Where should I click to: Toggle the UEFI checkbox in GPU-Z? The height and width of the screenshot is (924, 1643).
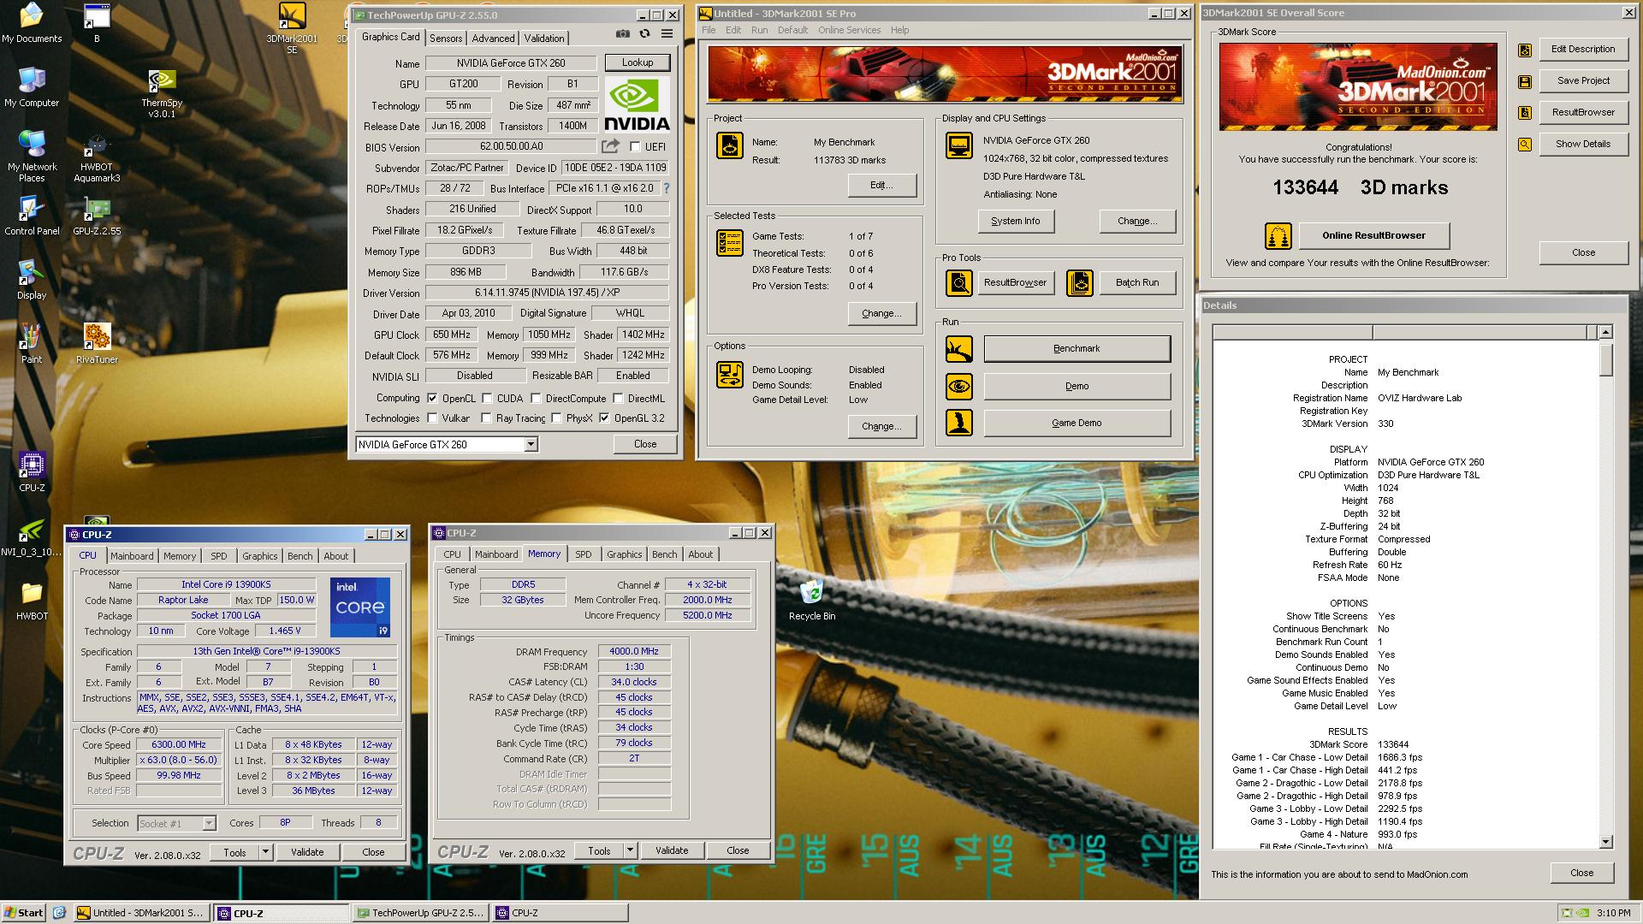(635, 146)
